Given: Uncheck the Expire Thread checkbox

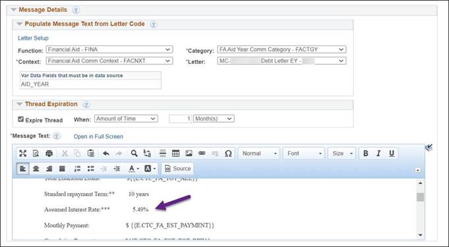Looking at the screenshot, I should (20, 119).
